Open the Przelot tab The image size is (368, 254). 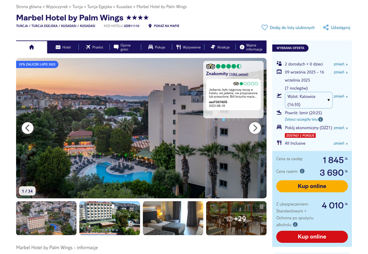94,47
